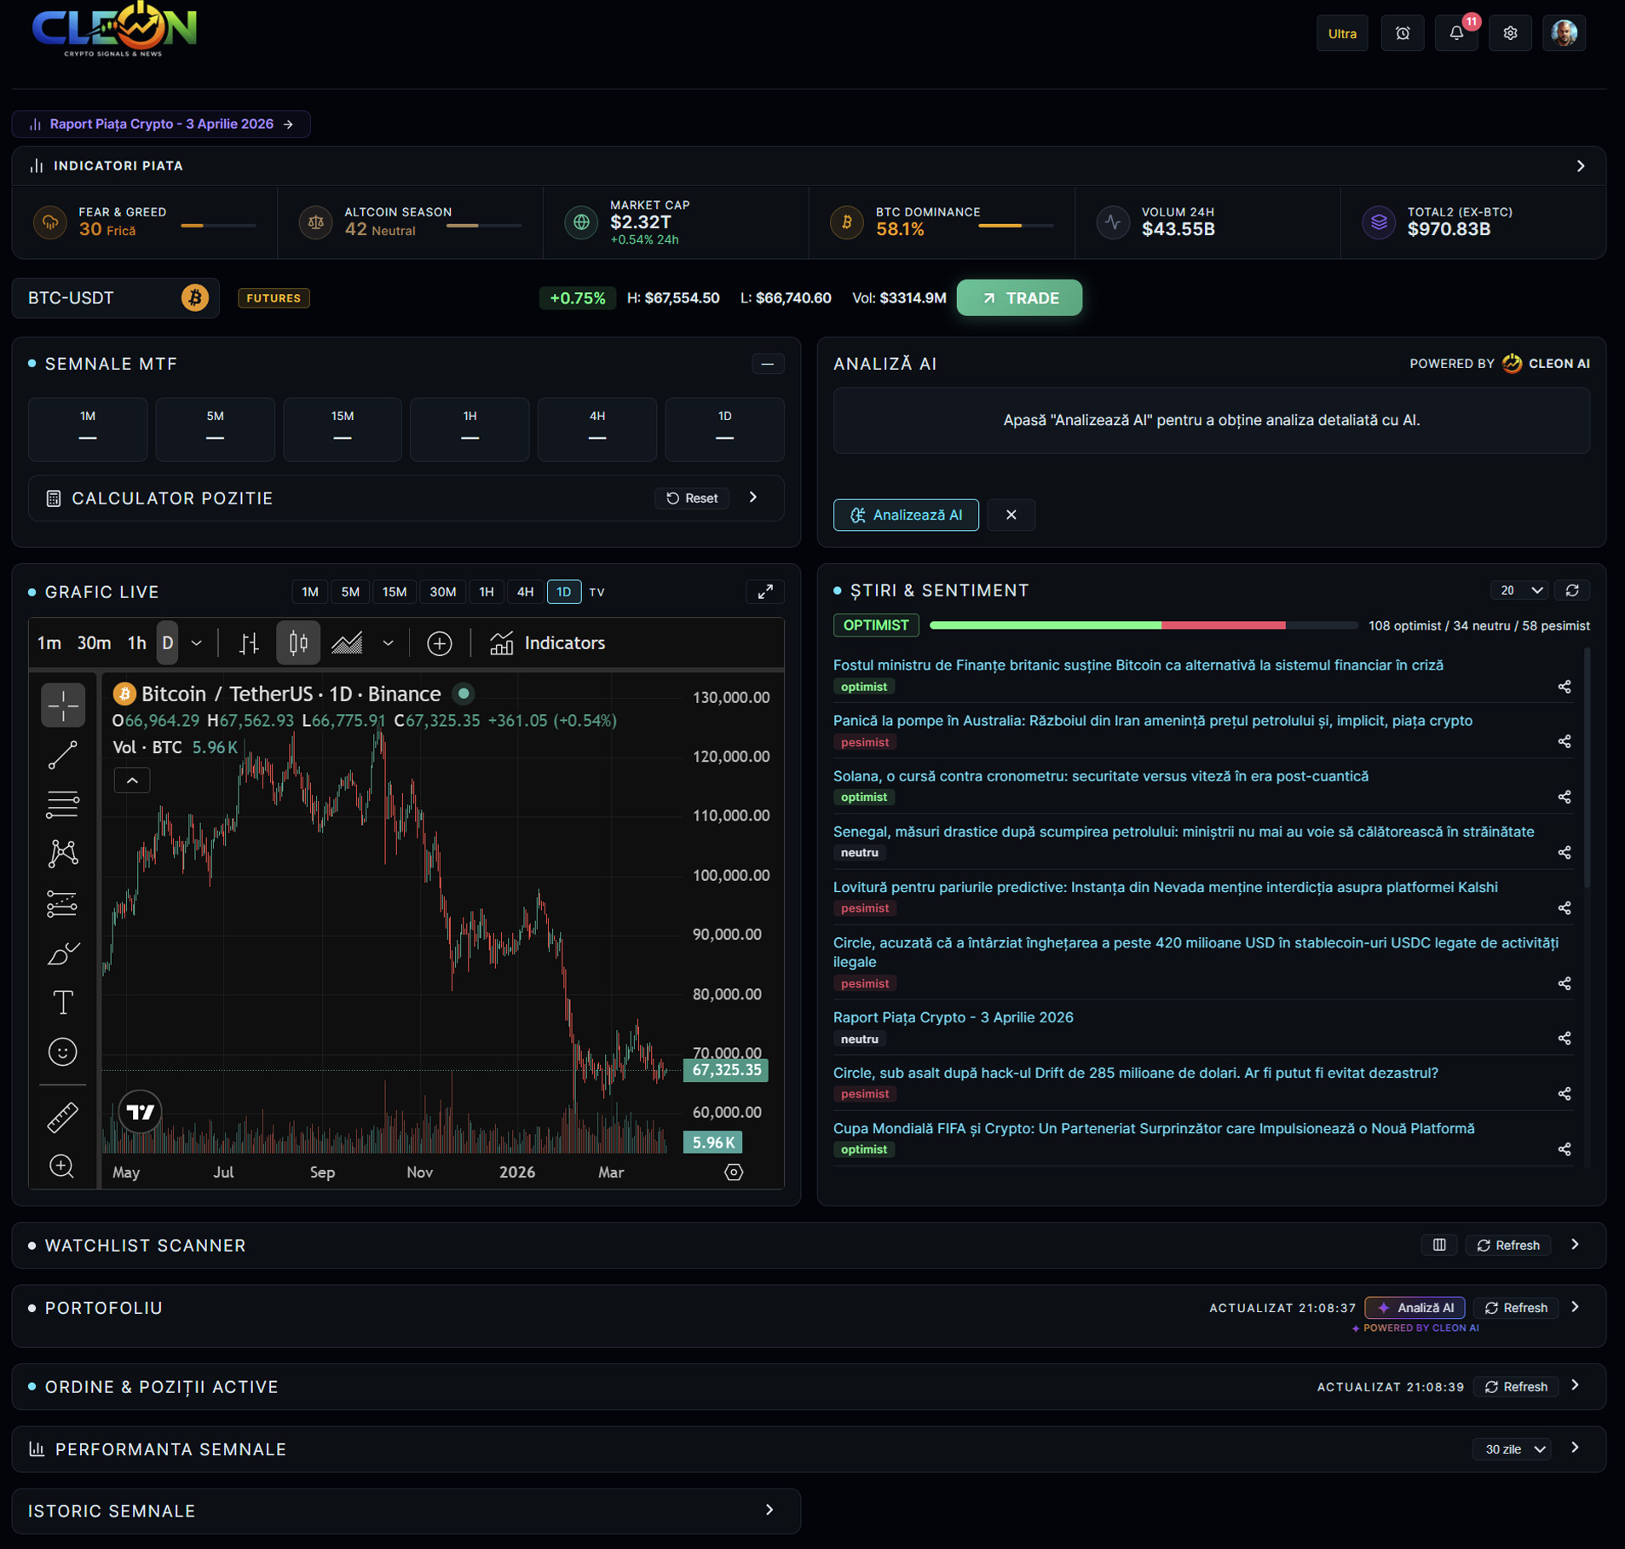
Task: Click the BTC Dominance gauge bar
Action: 1016,226
